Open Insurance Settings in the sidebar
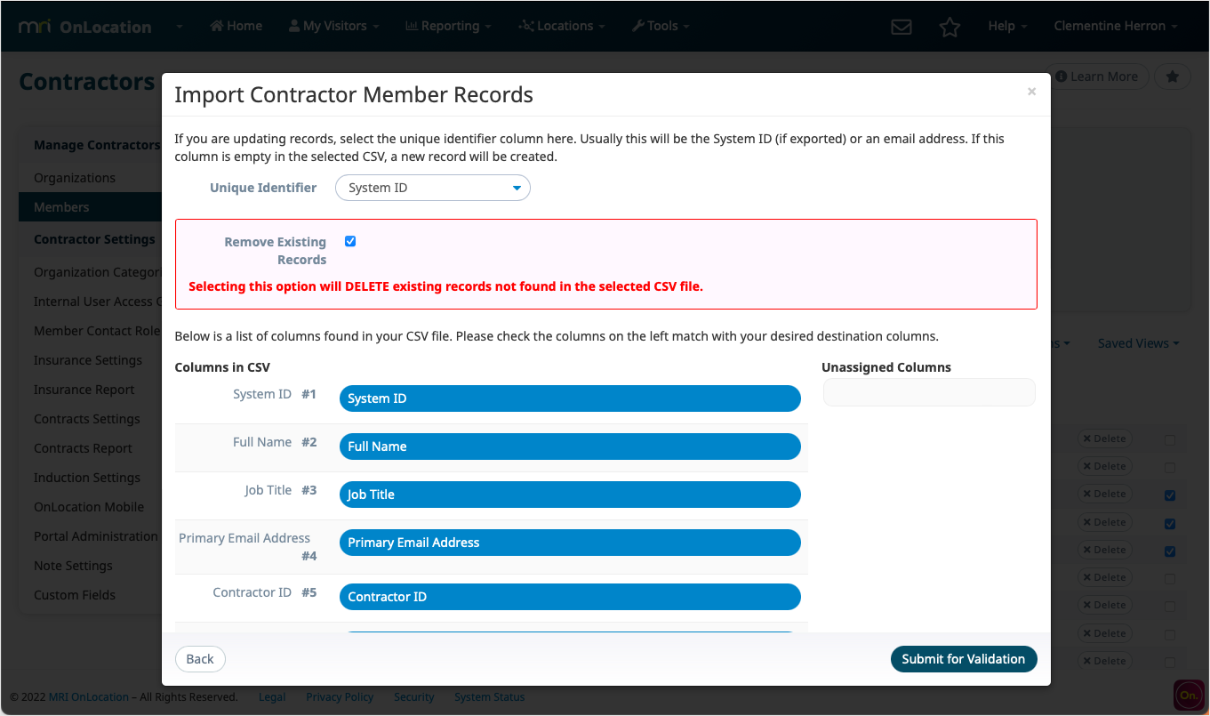The height and width of the screenshot is (716, 1210). (x=88, y=360)
